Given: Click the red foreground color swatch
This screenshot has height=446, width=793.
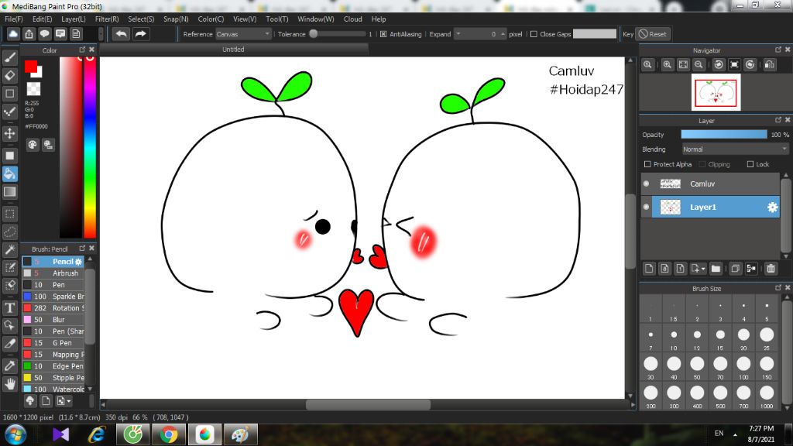Looking at the screenshot, I should coord(30,67).
